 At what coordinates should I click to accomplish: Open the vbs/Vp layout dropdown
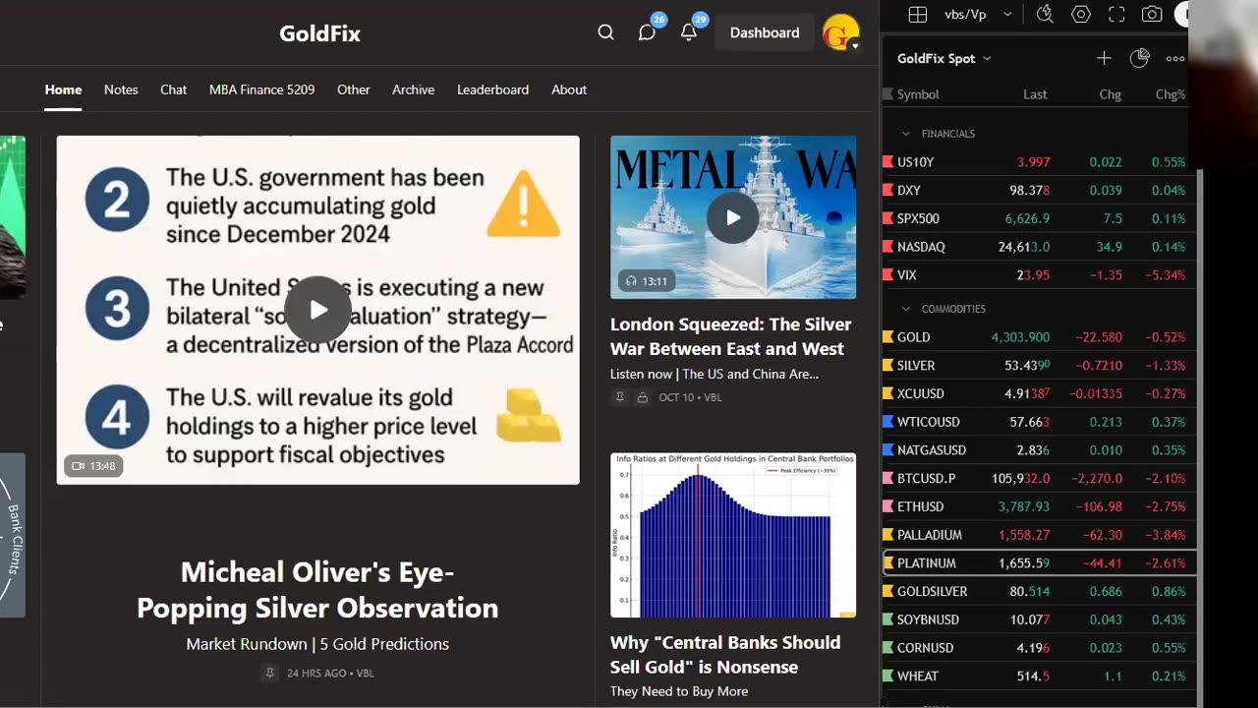(x=977, y=15)
